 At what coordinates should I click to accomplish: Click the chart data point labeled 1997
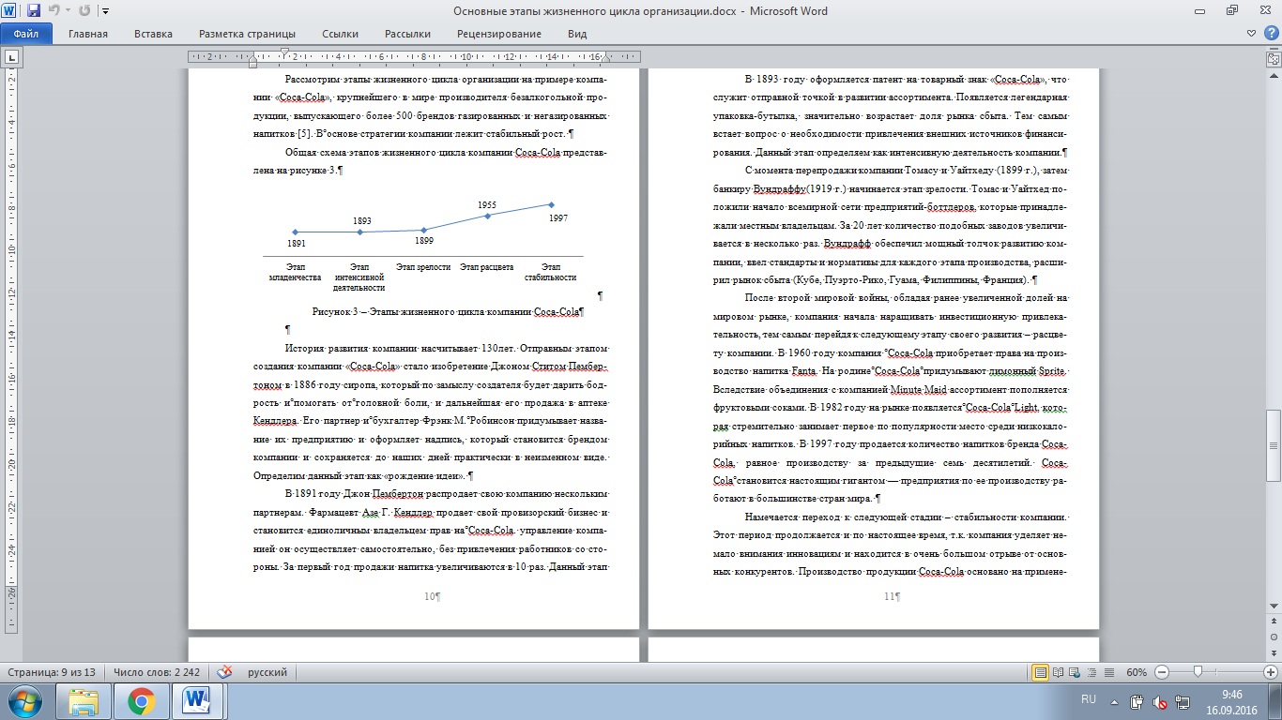[551, 204]
